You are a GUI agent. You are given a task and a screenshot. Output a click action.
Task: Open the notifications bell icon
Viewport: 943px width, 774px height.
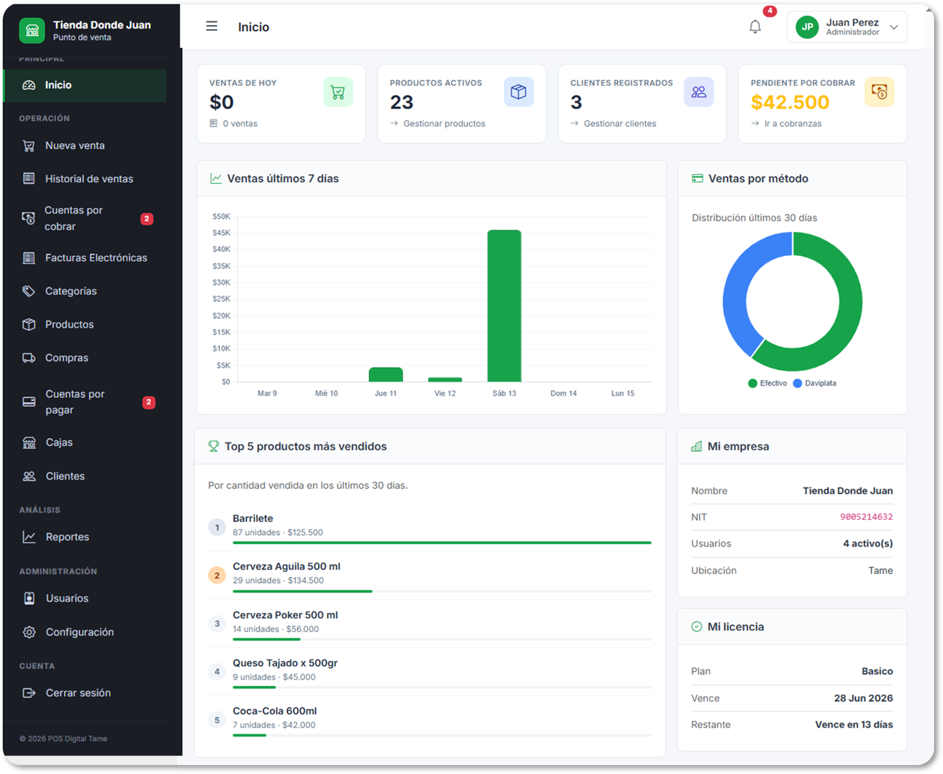click(755, 27)
